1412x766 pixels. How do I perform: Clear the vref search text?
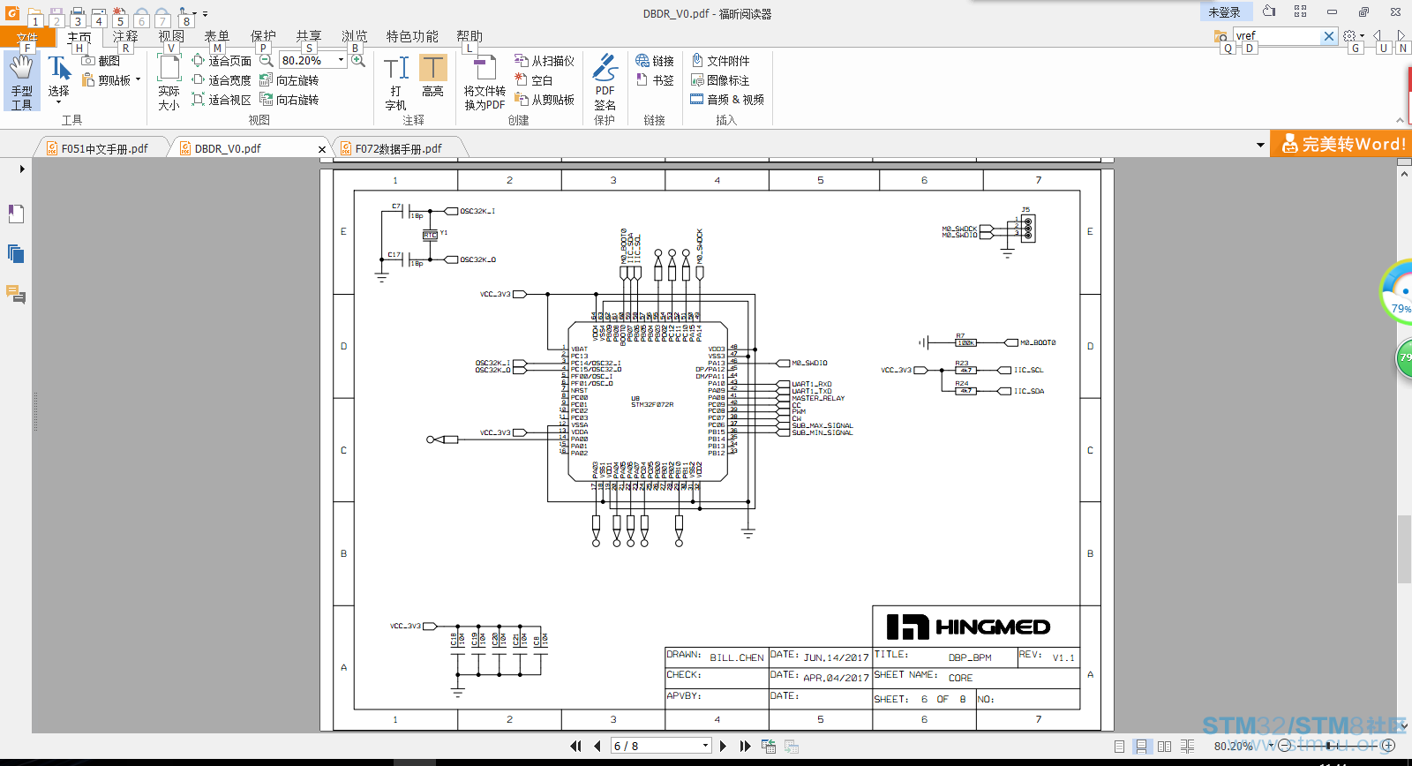coord(1329,36)
